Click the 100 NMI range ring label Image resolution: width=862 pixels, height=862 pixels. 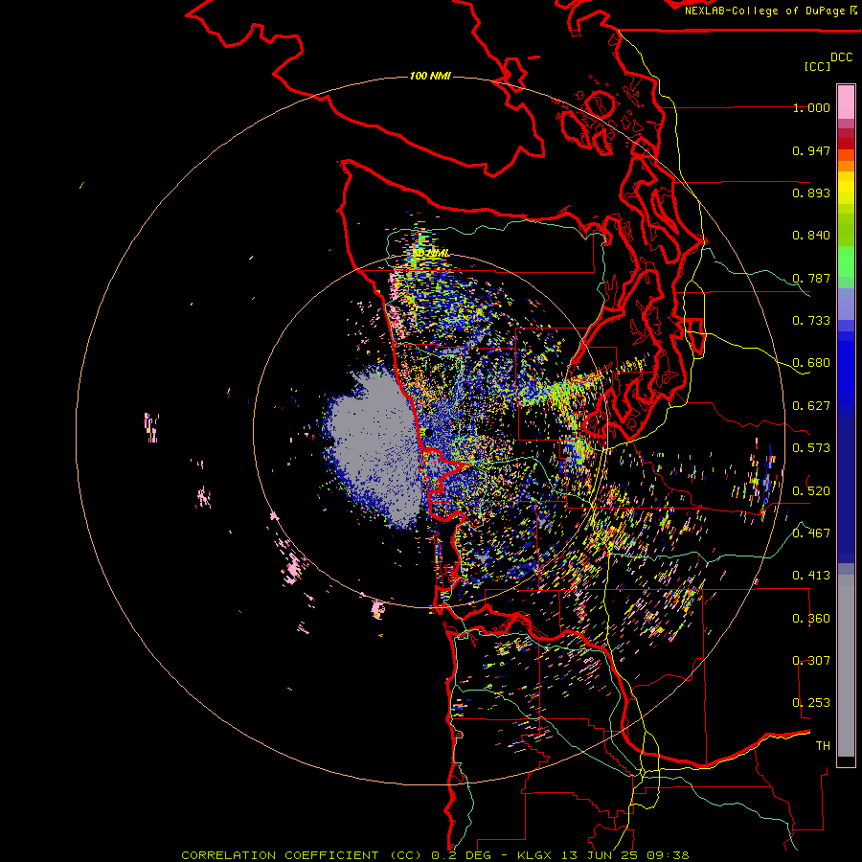[x=430, y=76]
